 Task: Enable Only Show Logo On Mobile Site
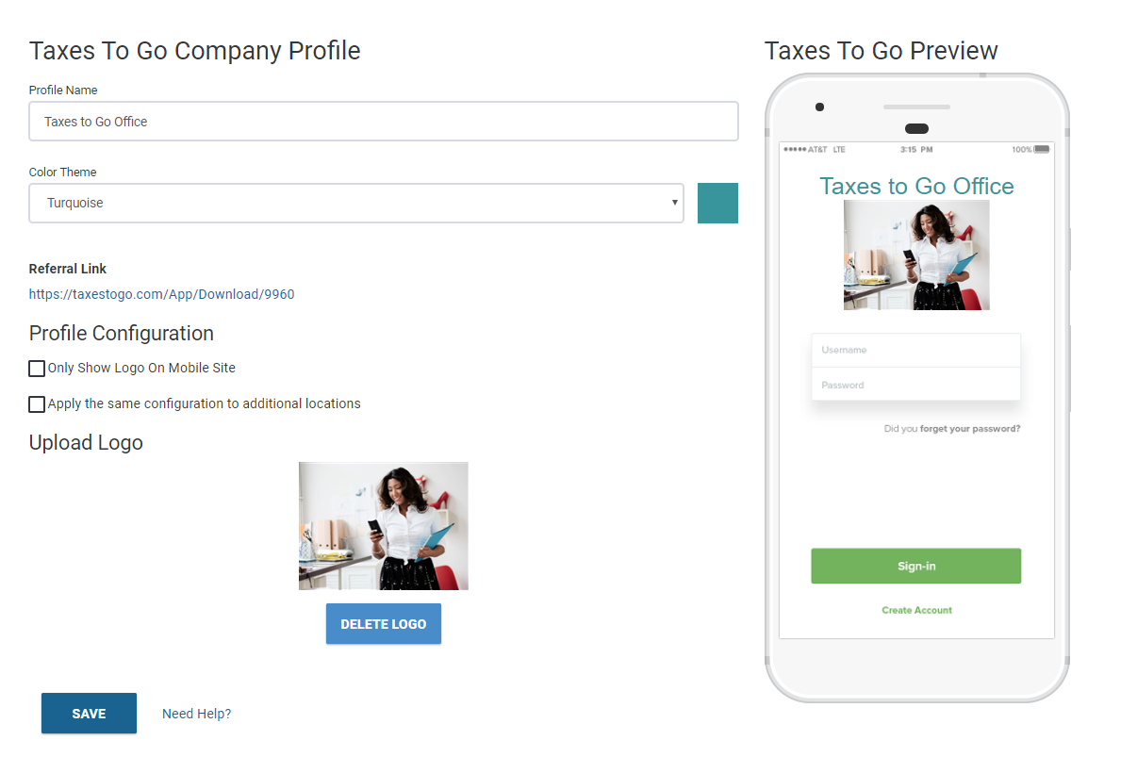[37, 369]
